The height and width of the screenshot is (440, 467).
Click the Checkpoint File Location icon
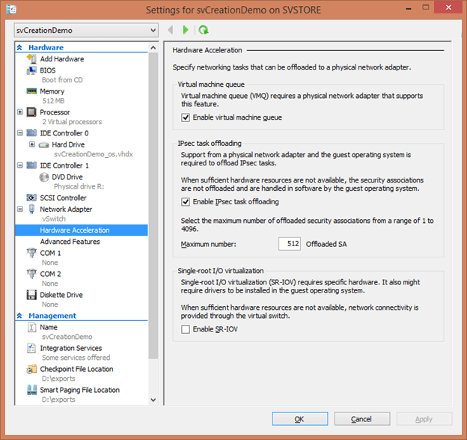[x=31, y=369]
